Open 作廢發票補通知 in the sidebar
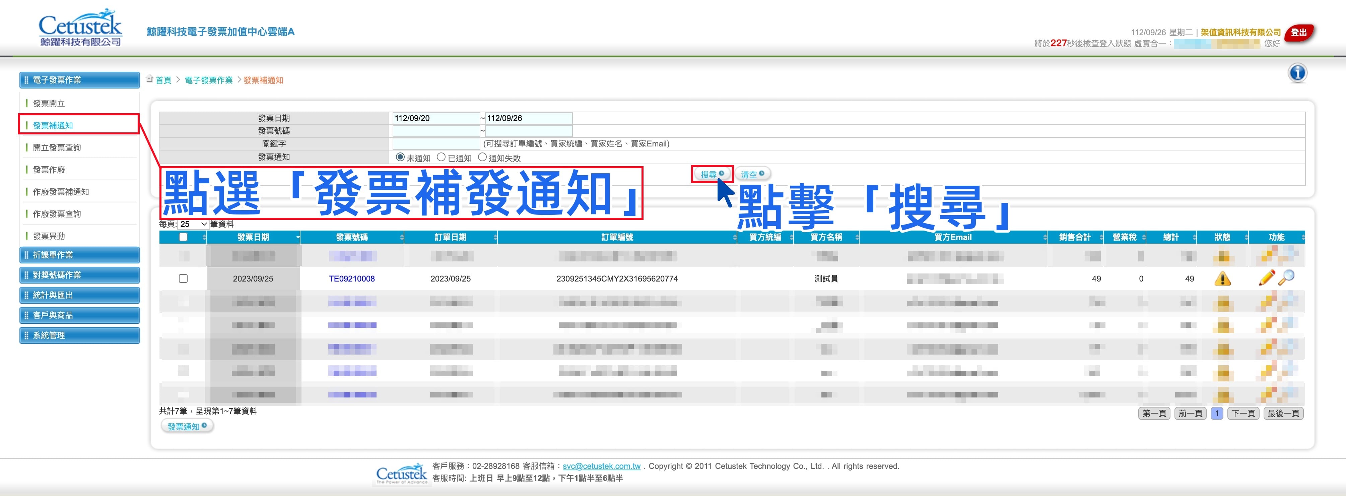Viewport: 1346px width, 496px height. [x=61, y=192]
